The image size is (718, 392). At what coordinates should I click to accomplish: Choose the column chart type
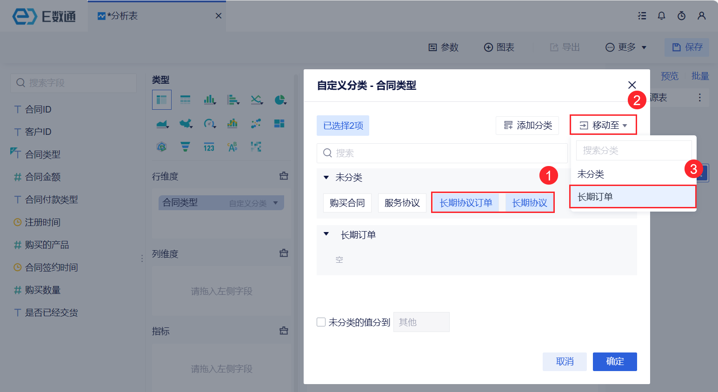click(209, 100)
